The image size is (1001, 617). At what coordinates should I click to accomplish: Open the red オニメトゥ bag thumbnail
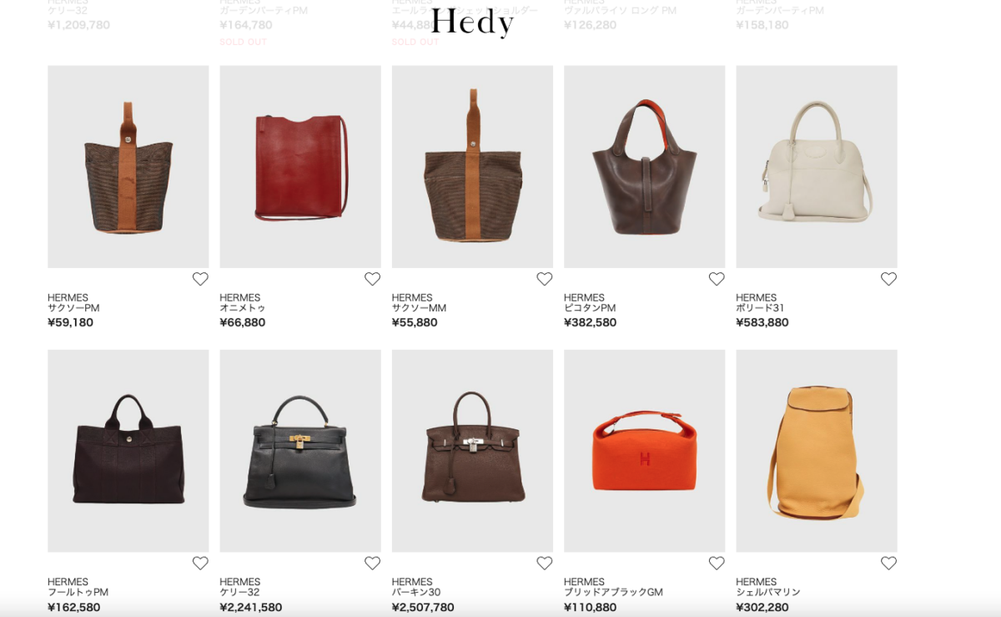pyautogui.click(x=300, y=167)
